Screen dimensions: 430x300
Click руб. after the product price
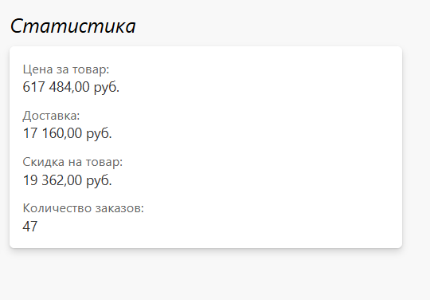pos(107,87)
